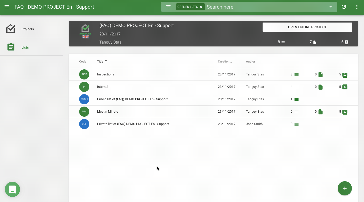Click the Title sort arrow
Viewport: 364px width, 202px height.
click(106, 61)
